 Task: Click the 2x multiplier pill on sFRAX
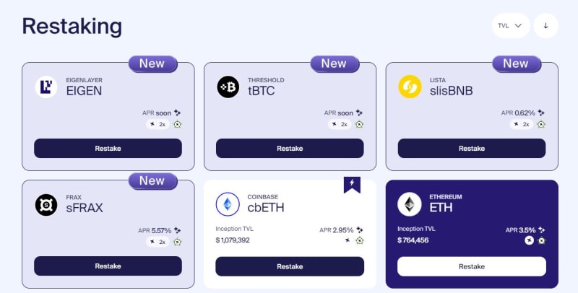(x=158, y=242)
